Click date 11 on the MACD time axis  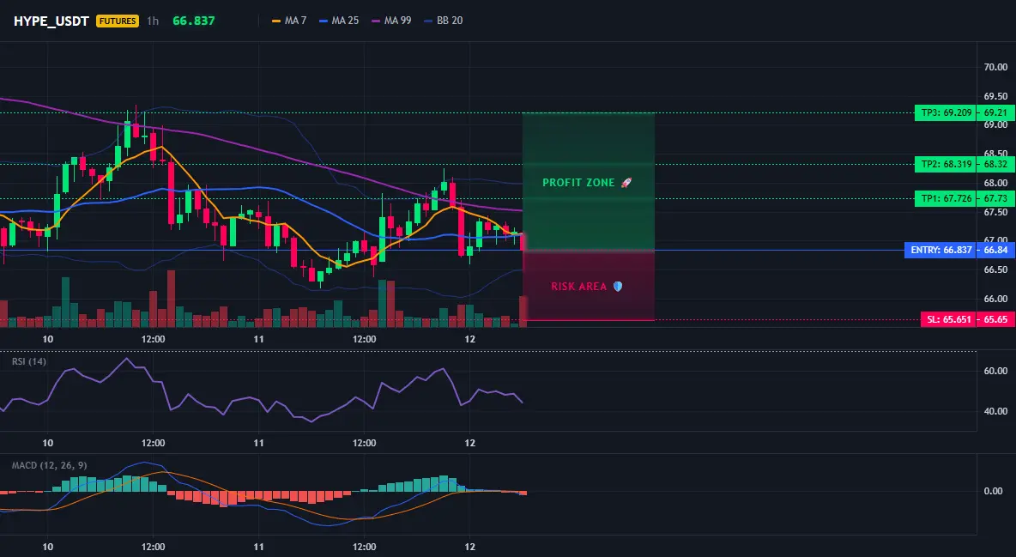pos(258,547)
